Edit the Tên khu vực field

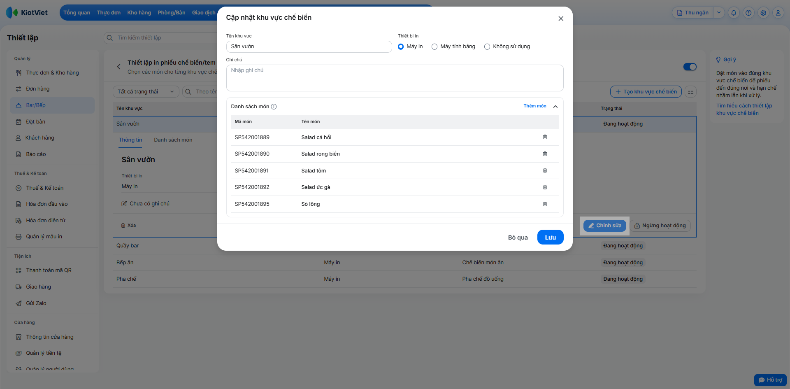(x=309, y=47)
